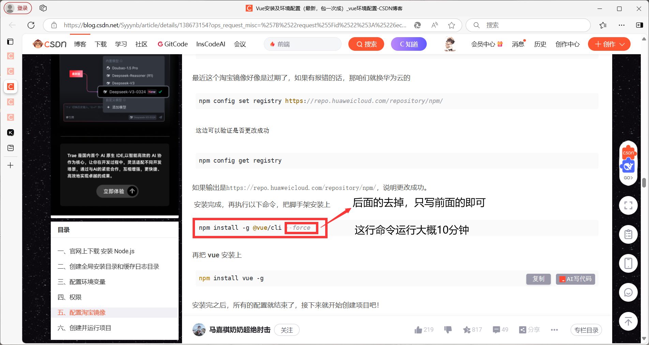Click the page vertical scrollbar thumb

pyautogui.click(x=644, y=183)
